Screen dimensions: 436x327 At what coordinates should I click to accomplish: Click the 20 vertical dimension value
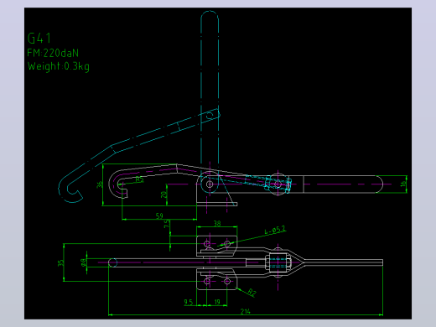[163, 195]
